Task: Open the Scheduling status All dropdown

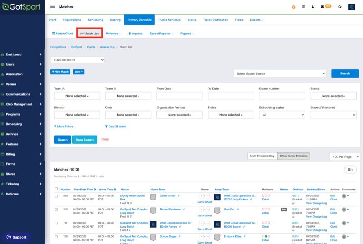Action: pyautogui.click(x=282, y=115)
